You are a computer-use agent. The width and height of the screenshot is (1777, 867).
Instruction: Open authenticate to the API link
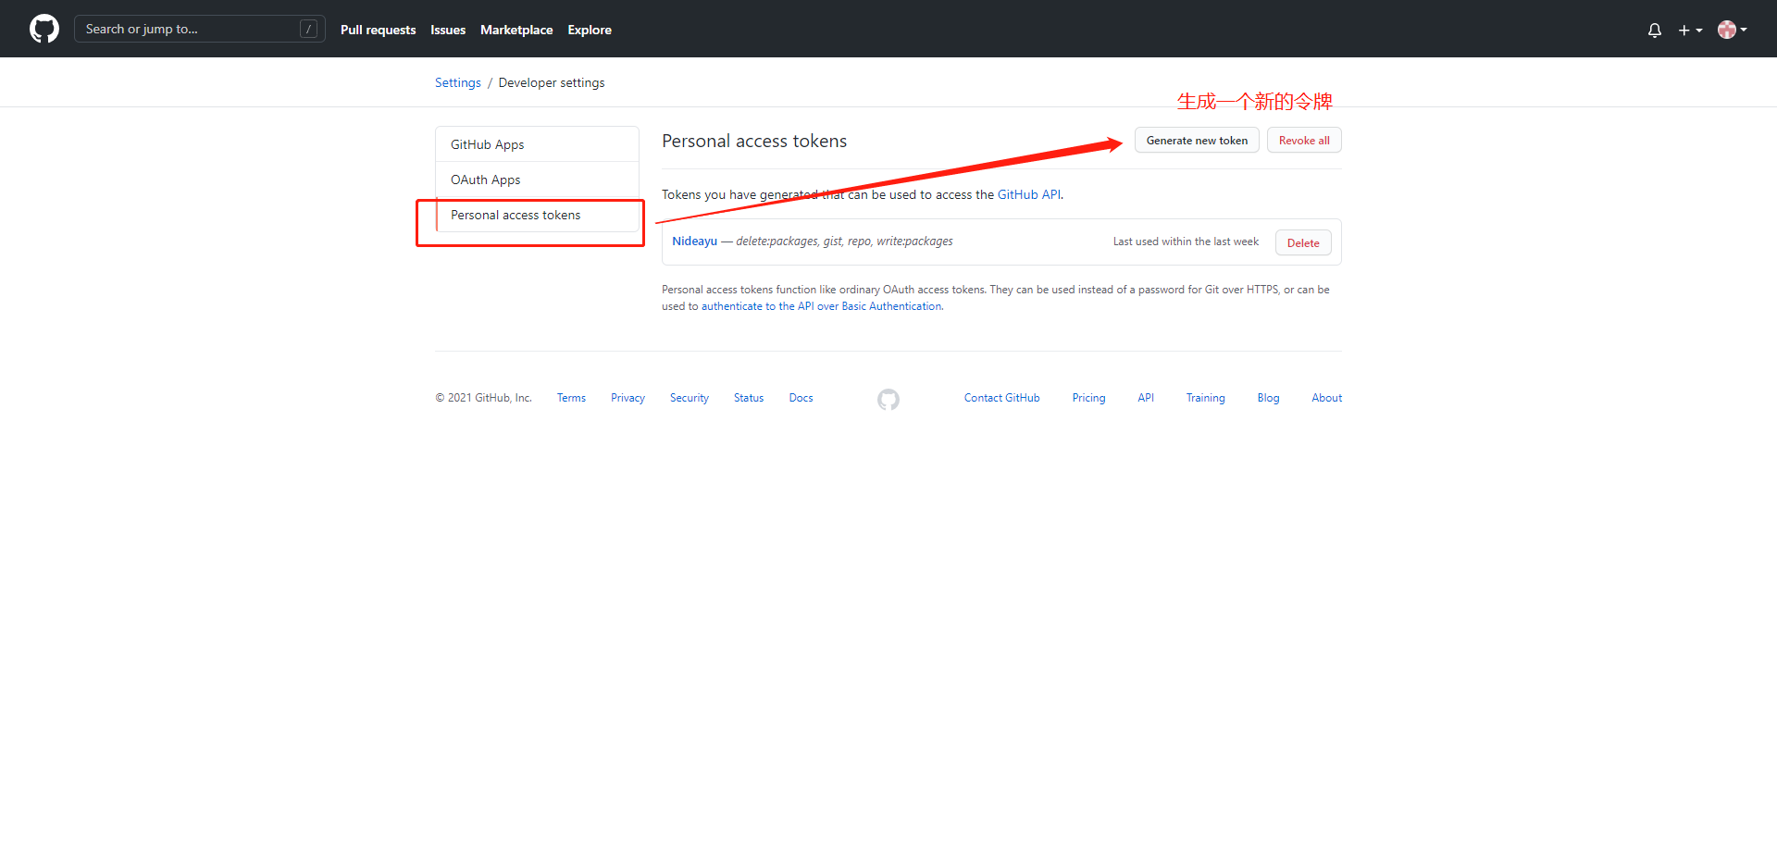coord(822,306)
